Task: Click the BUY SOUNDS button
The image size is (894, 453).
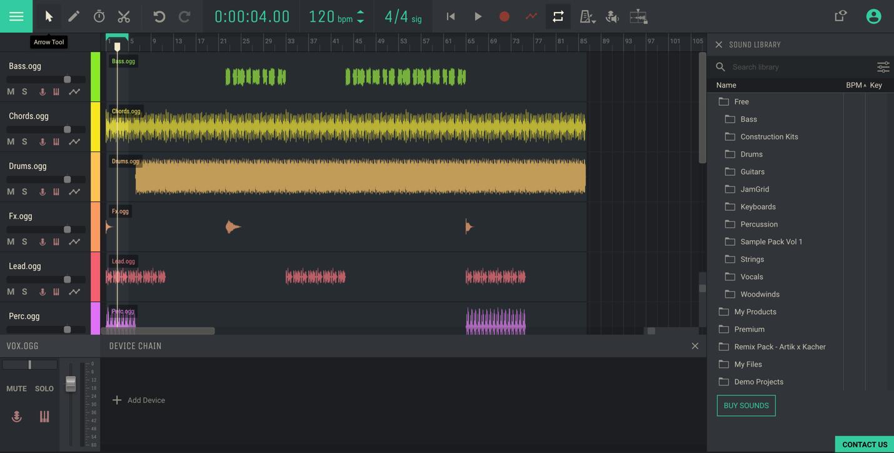Action: click(746, 405)
